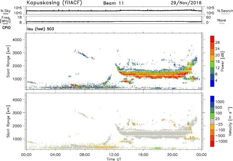Click the '20:00' time axis tick label

172,155
